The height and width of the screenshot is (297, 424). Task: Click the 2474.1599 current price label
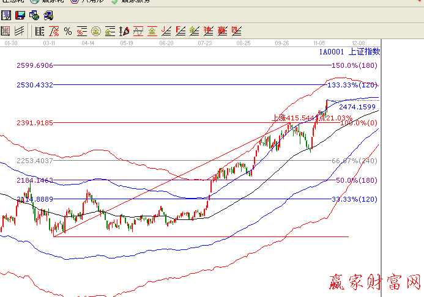pos(357,108)
